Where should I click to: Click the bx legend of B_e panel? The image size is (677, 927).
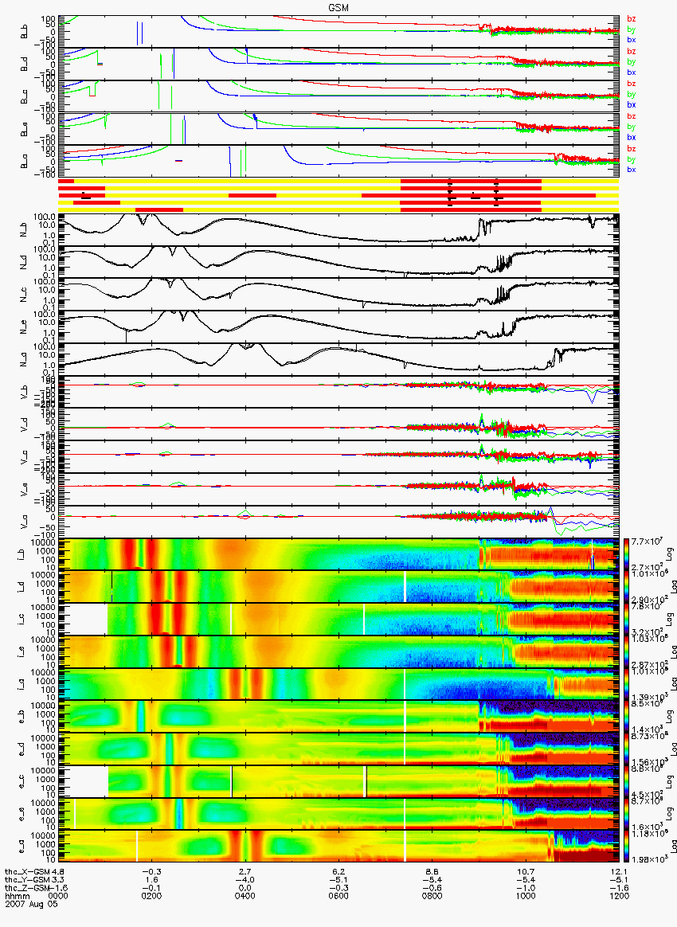pos(631,138)
